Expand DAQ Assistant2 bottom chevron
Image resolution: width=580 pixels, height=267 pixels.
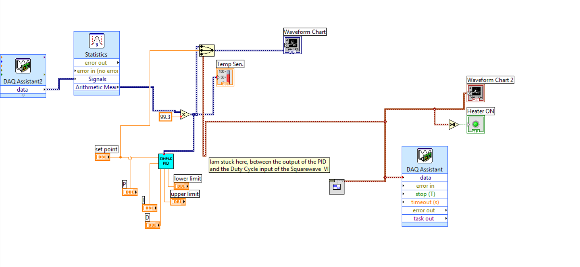23,95
